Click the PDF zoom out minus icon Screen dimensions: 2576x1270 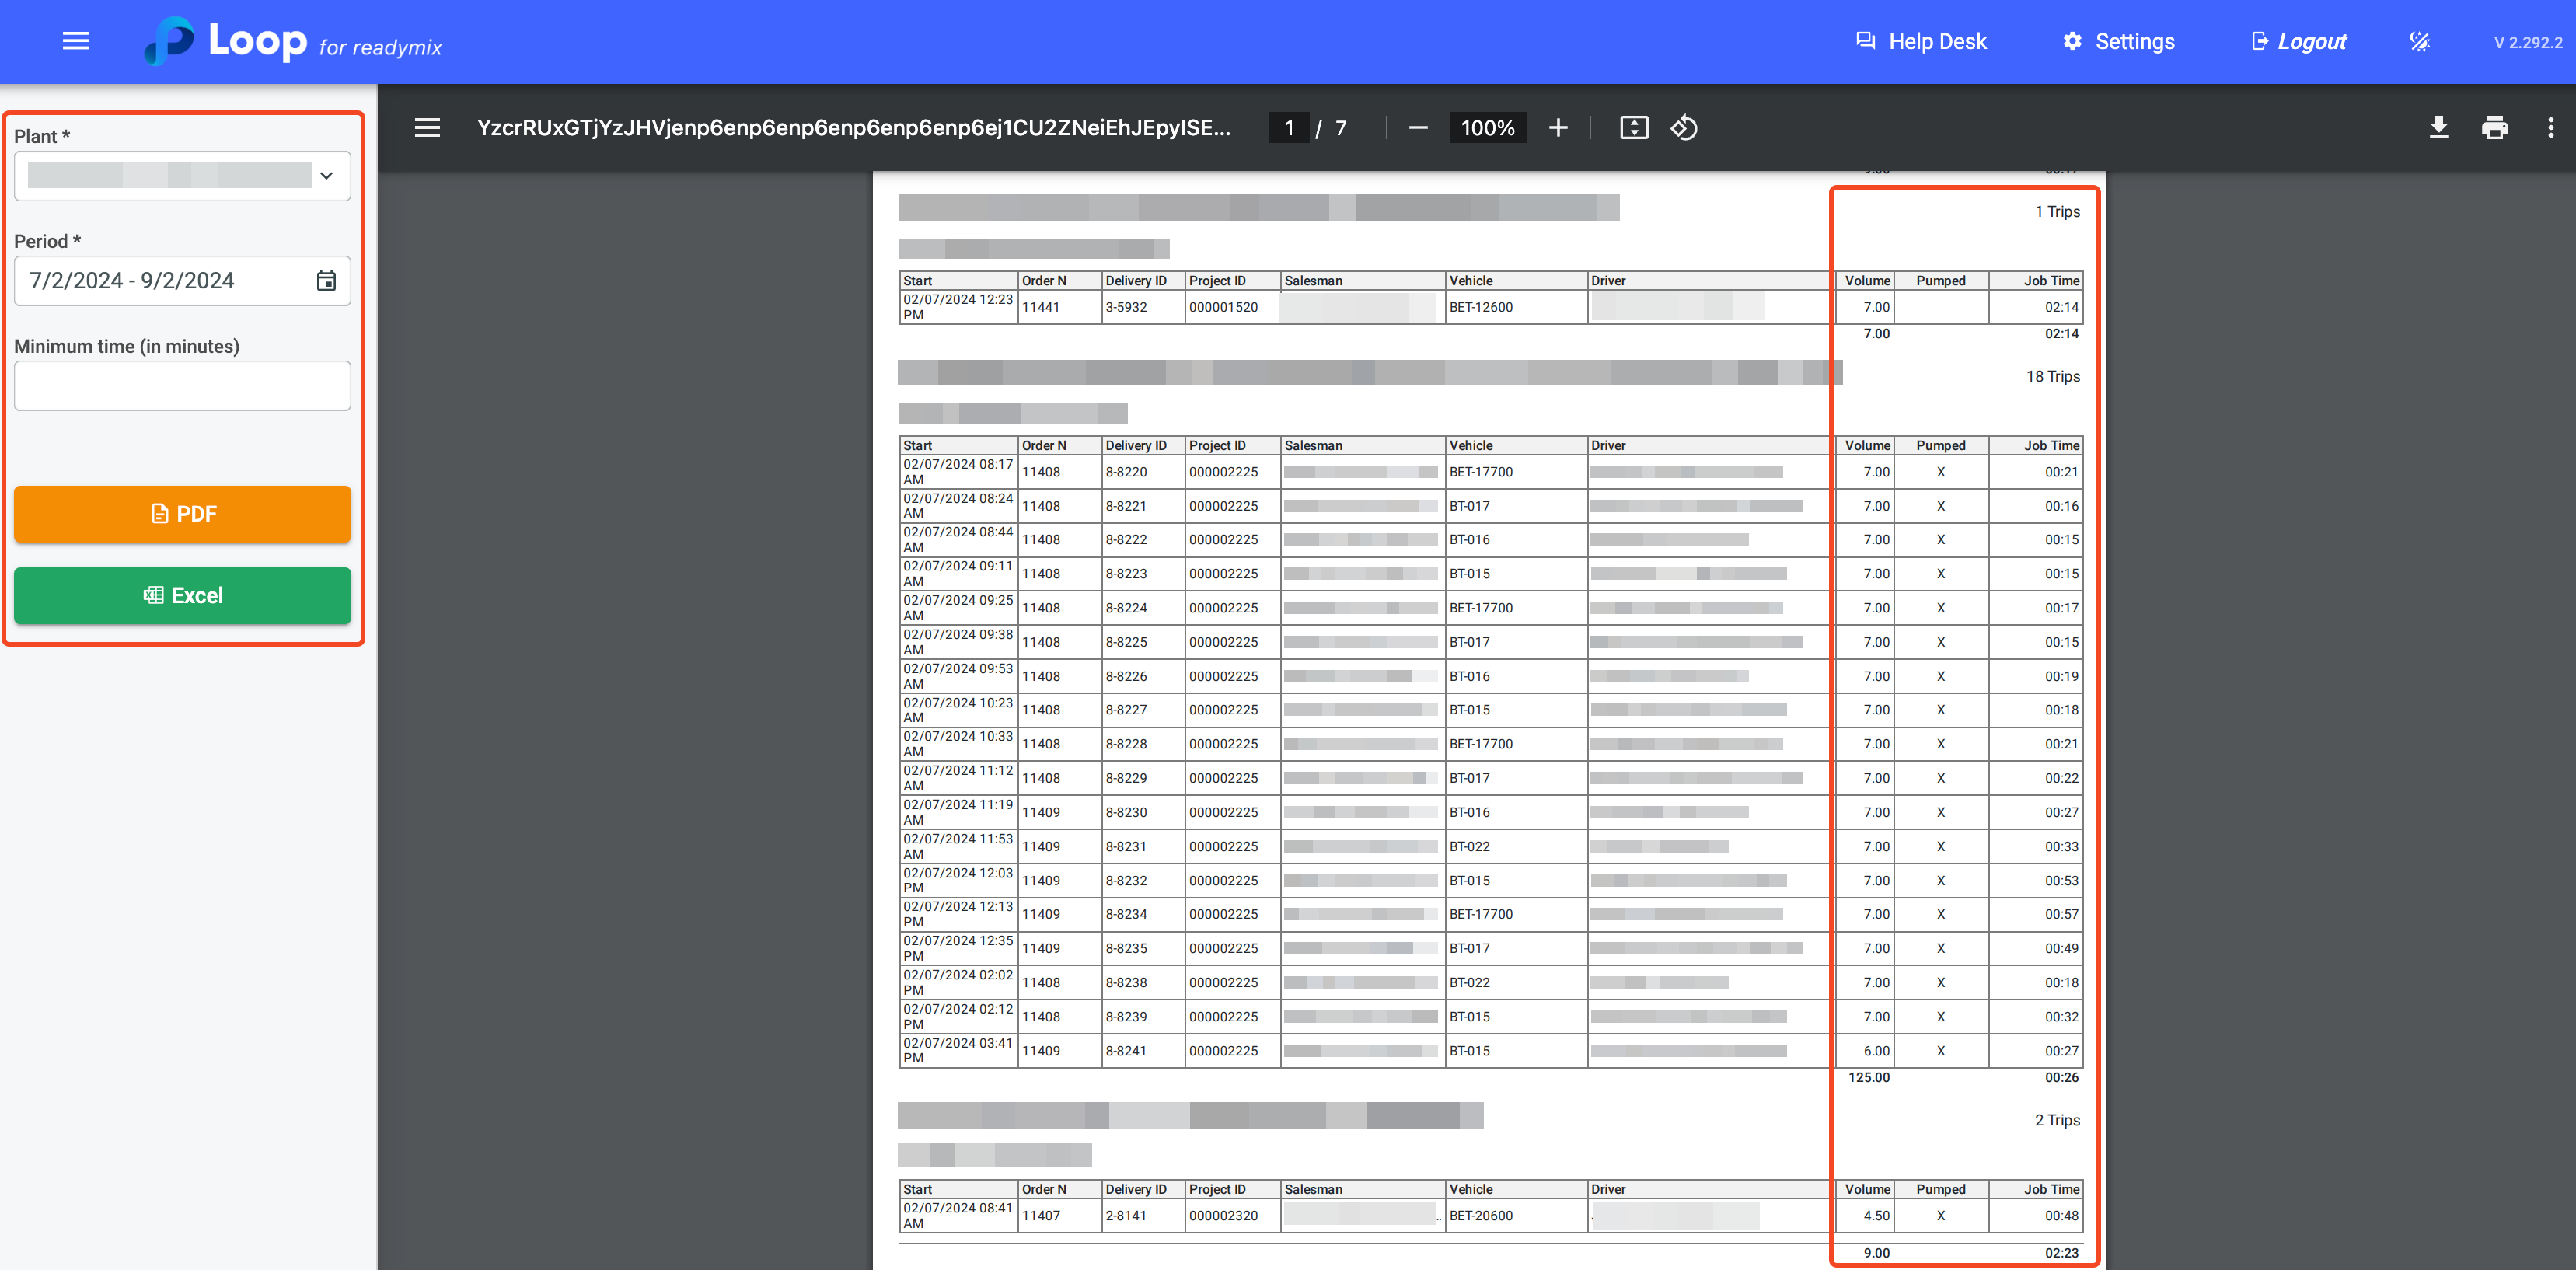[x=1417, y=128]
